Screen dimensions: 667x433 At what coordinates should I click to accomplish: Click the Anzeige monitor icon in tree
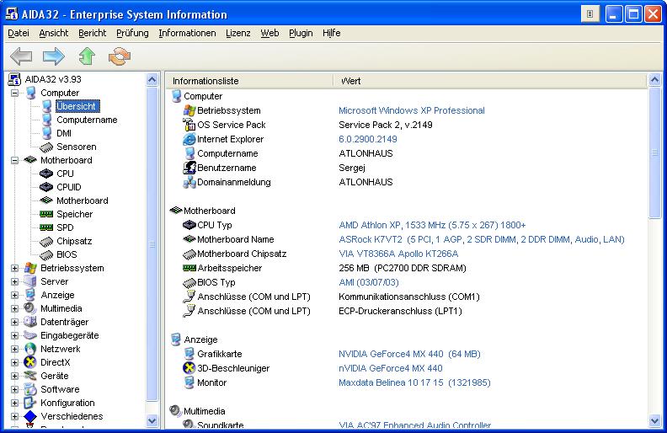(30, 295)
